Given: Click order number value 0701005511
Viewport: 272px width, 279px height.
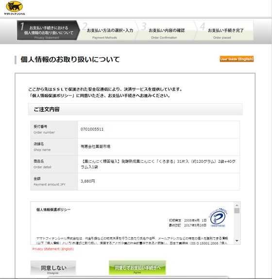Looking at the screenshot, I should click(x=92, y=129).
